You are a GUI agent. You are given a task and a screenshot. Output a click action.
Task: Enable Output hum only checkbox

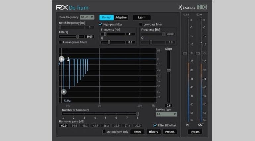coord(104,132)
